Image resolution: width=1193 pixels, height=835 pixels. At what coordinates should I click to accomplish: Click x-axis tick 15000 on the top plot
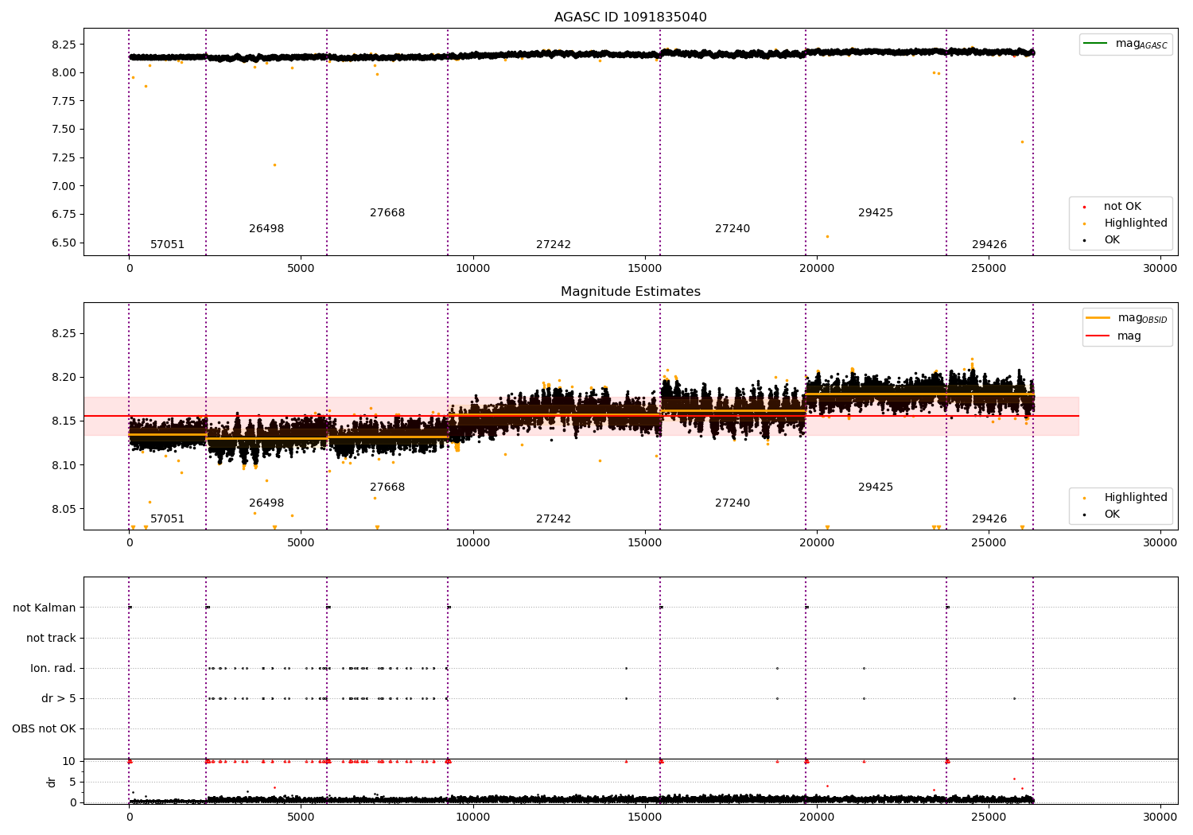(645, 269)
